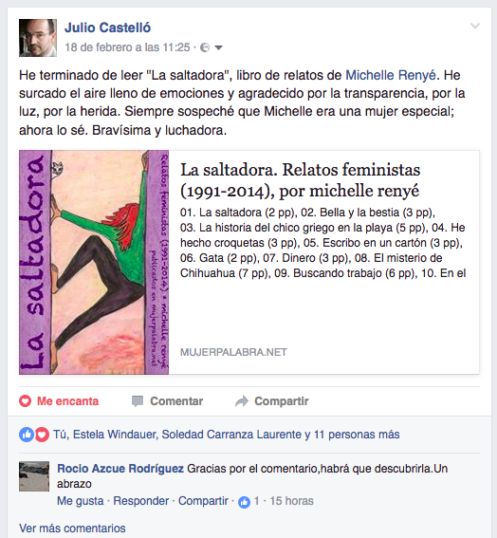Click the Compartir arrow icon

point(242,401)
